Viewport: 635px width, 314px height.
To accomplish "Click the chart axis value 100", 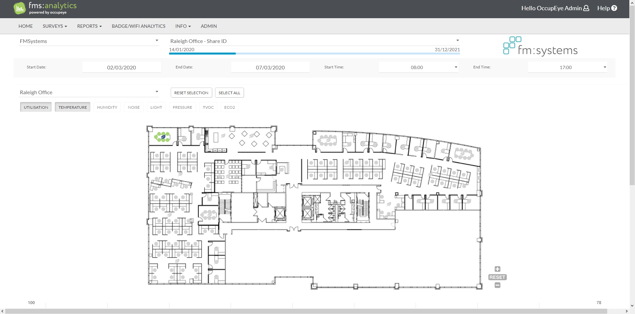I will coord(31,302).
